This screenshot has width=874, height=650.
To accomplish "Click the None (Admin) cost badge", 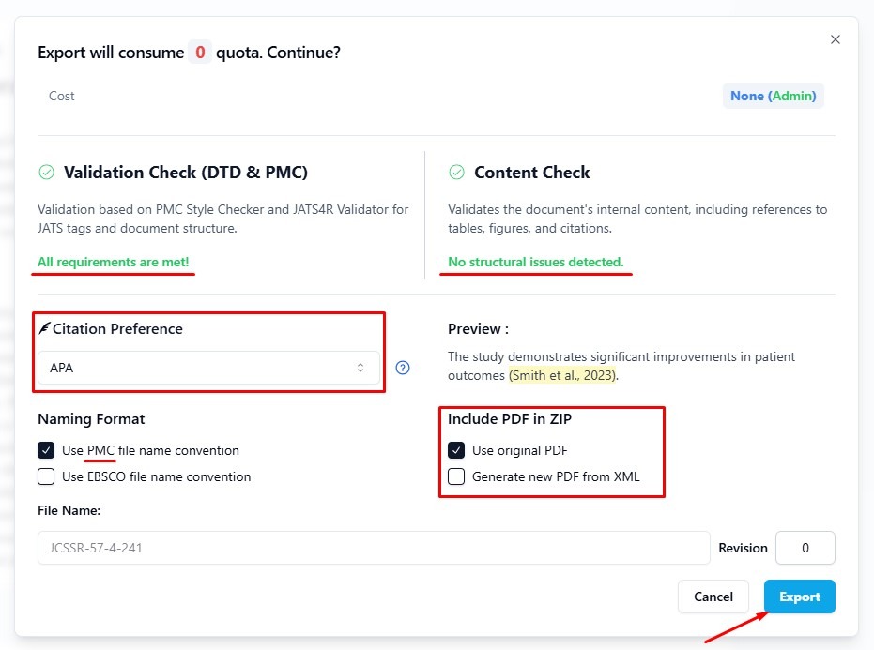I will pyautogui.click(x=773, y=96).
